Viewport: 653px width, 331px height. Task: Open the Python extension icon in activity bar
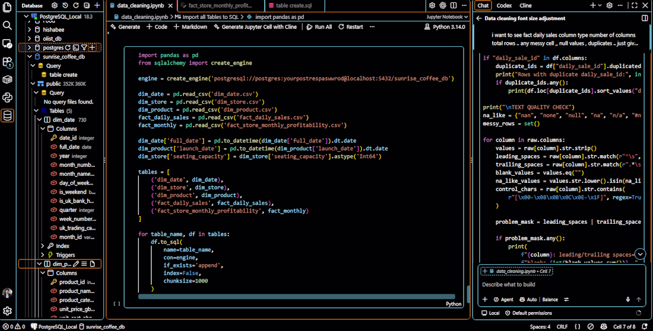(7, 98)
